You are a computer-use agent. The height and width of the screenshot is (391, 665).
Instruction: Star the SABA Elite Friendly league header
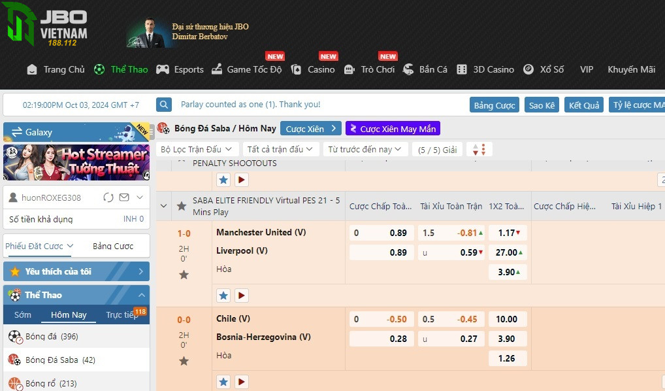(x=182, y=206)
